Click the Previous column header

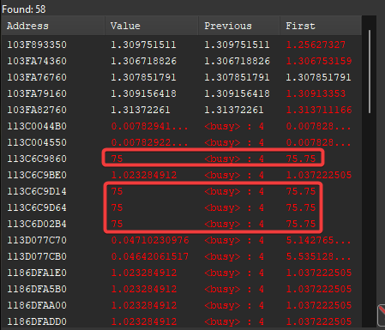239,26
